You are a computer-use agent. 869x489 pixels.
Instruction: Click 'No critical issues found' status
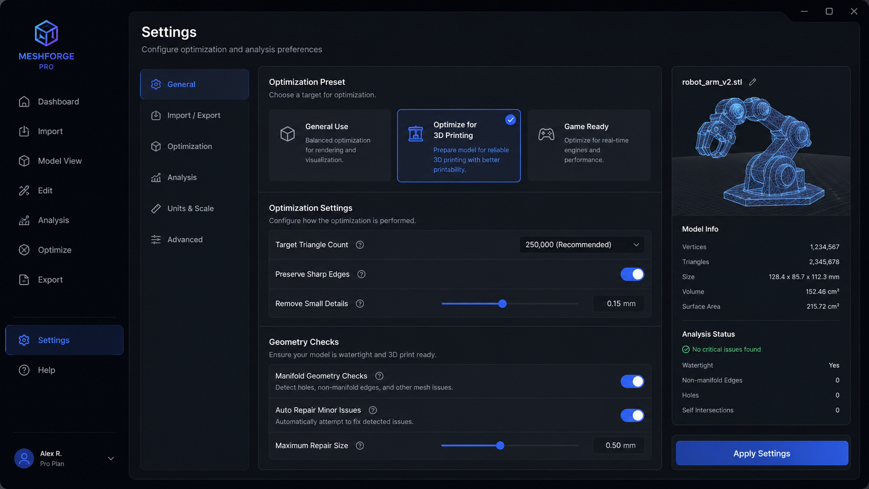pyautogui.click(x=721, y=349)
